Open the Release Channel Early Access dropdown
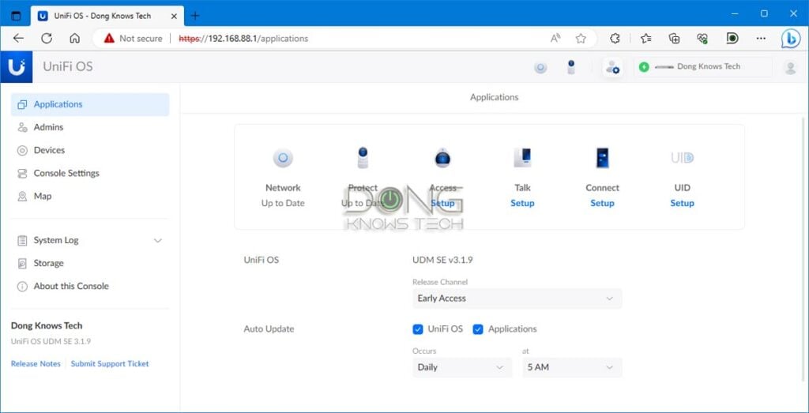The width and height of the screenshot is (809, 413). tap(517, 298)
